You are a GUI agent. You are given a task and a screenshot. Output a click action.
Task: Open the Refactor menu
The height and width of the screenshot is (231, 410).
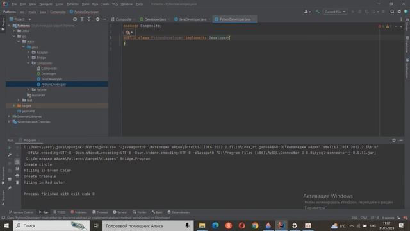(x=72, y=4)
